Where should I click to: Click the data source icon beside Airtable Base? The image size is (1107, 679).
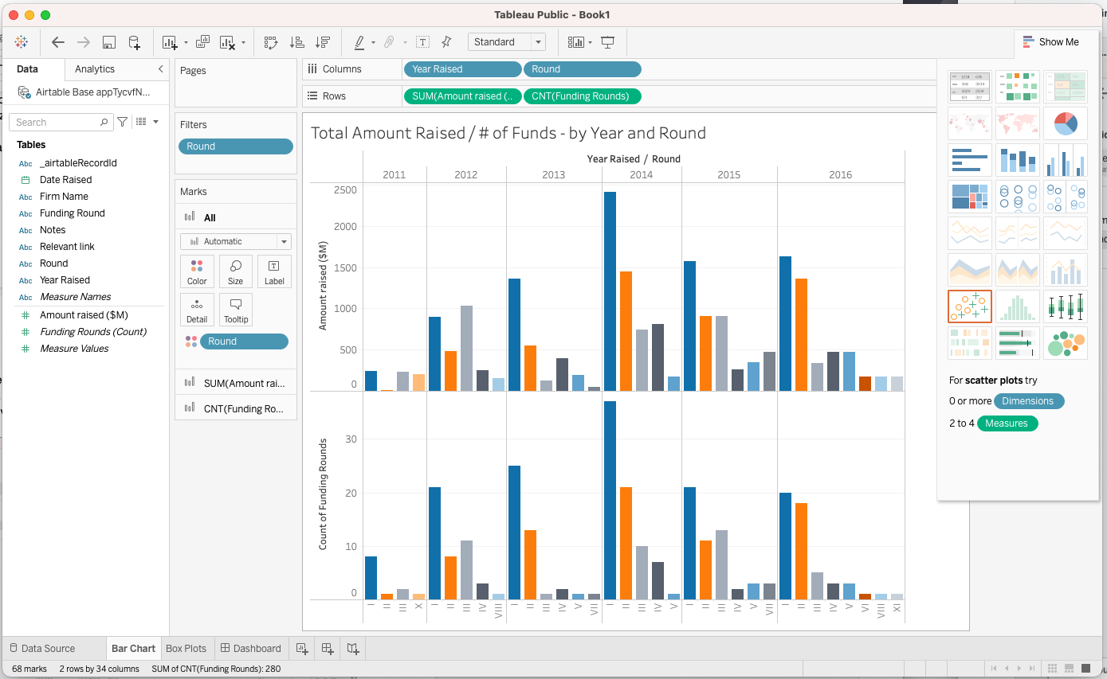pyautogui.click(x=25, y=92)
